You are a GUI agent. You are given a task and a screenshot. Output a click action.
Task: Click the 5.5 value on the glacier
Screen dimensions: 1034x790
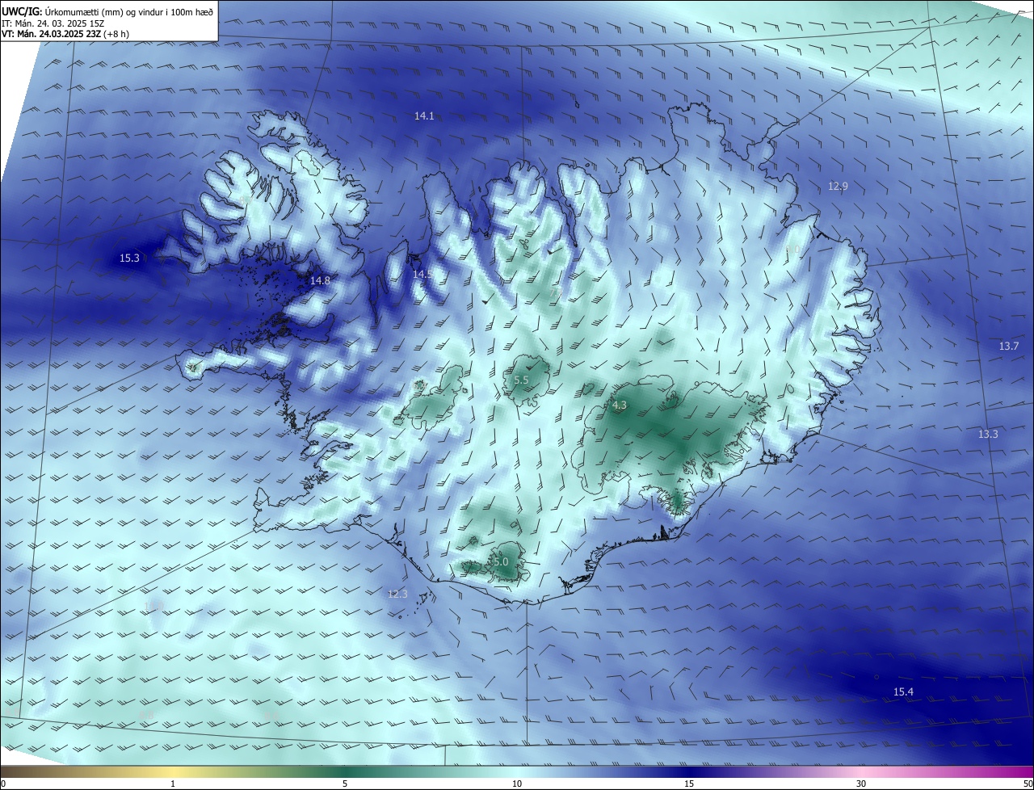pyautogui.click(x=521, y=380)
